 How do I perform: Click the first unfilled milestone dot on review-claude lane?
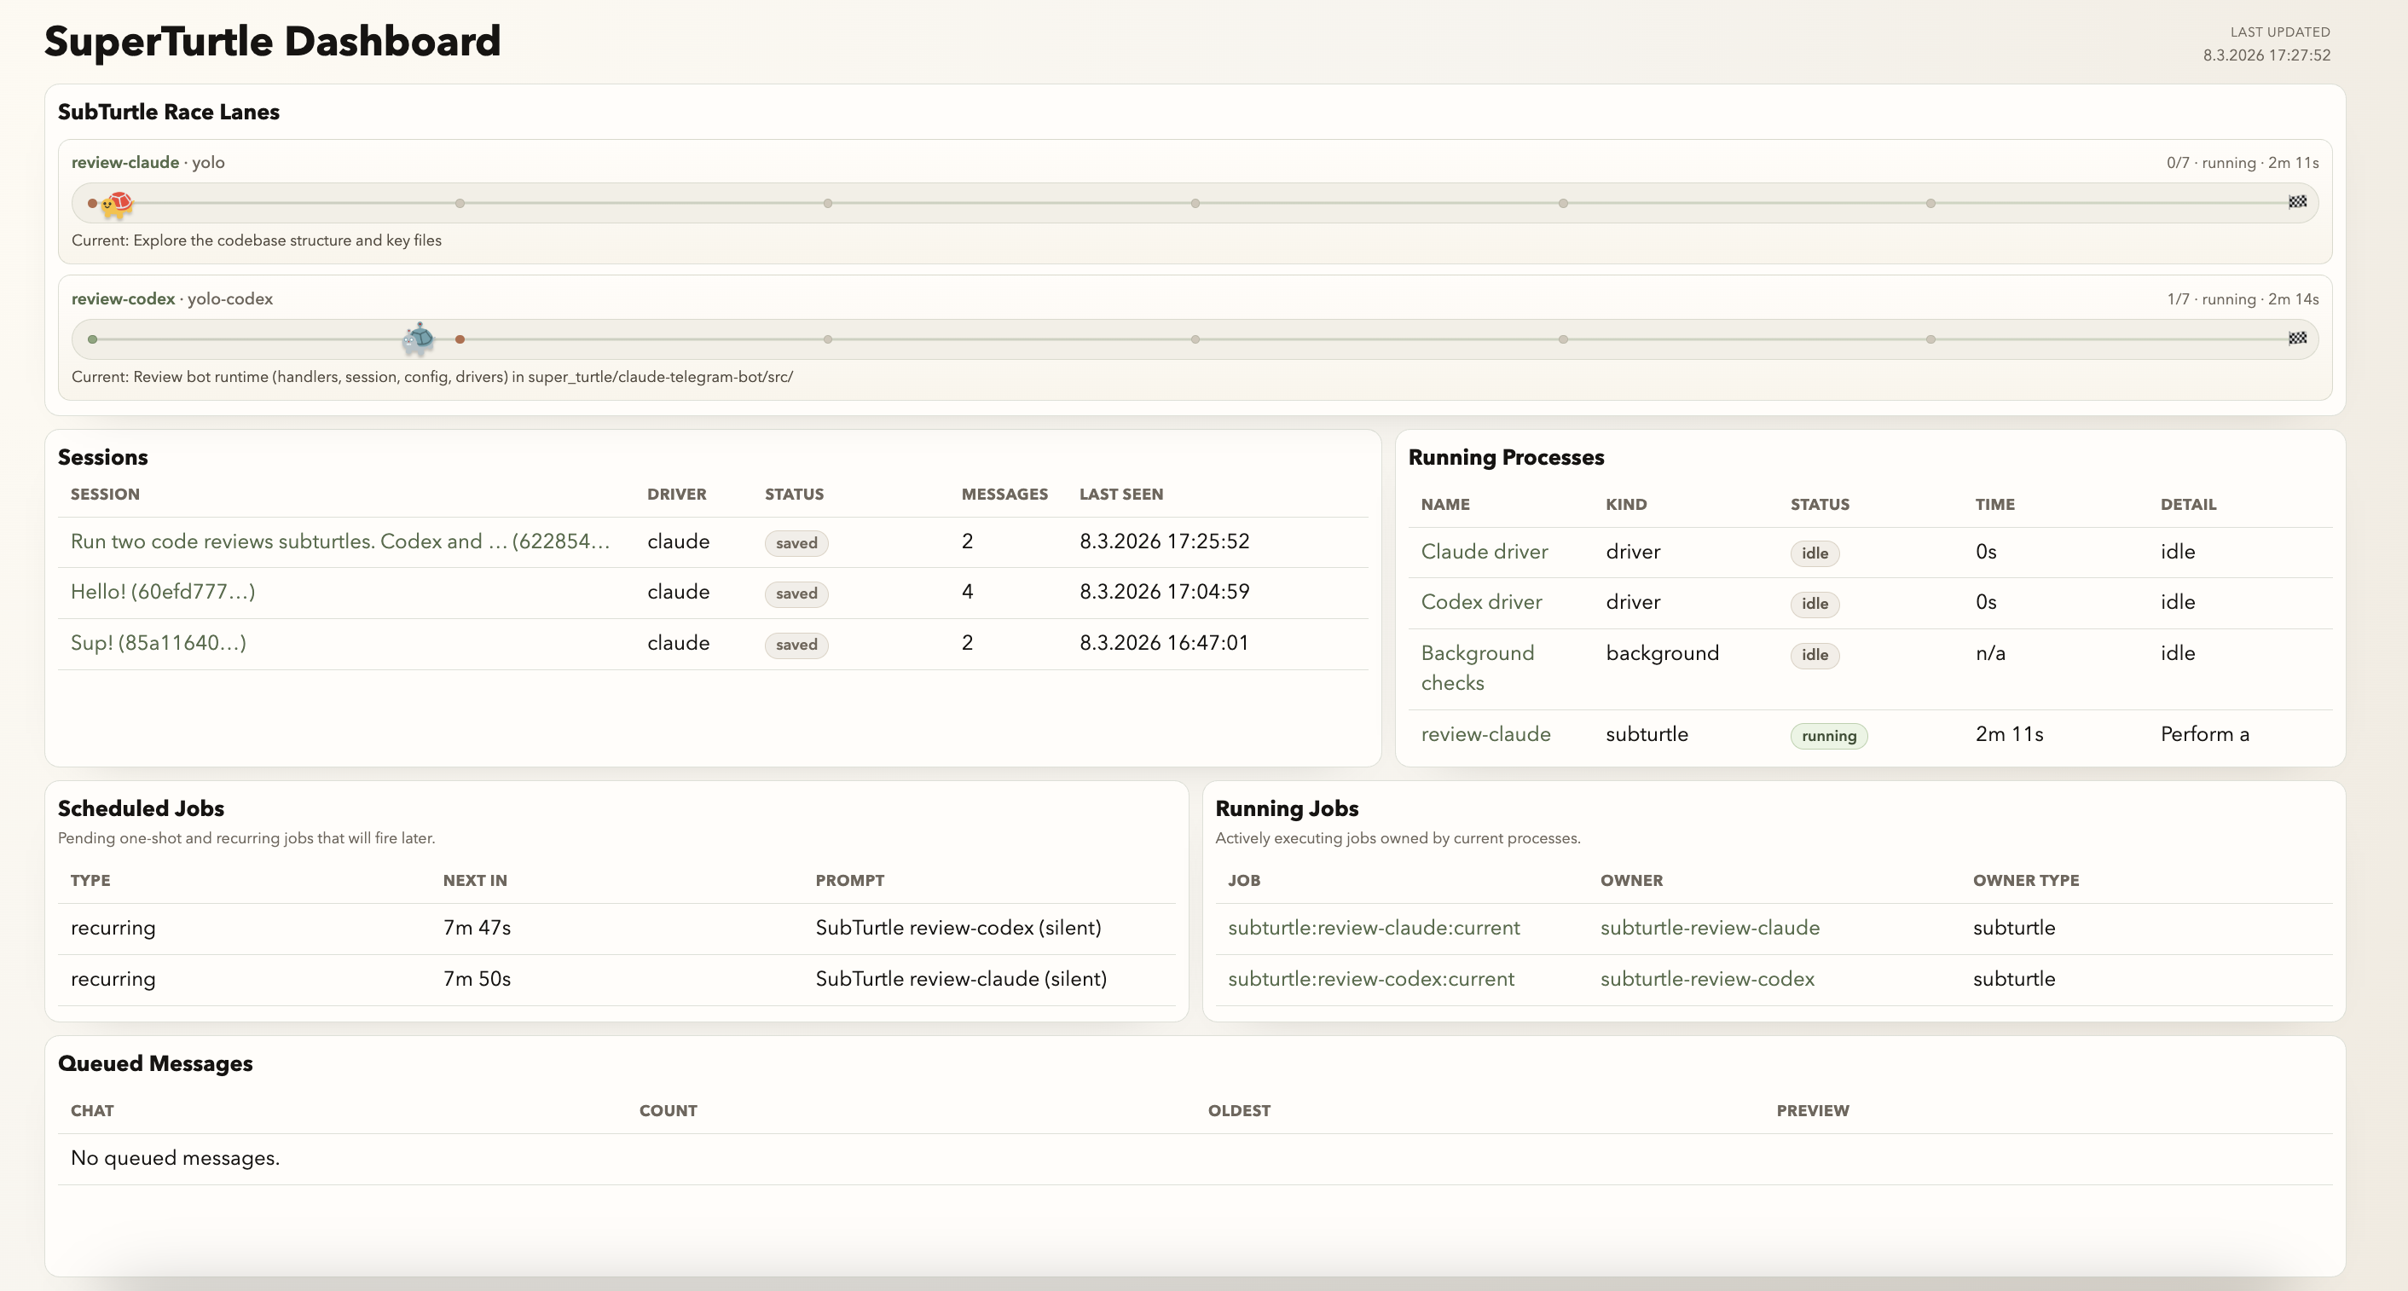[x=459, y=202]
